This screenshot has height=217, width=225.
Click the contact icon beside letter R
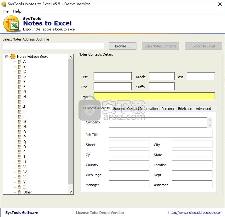click(x=19, y=147)
